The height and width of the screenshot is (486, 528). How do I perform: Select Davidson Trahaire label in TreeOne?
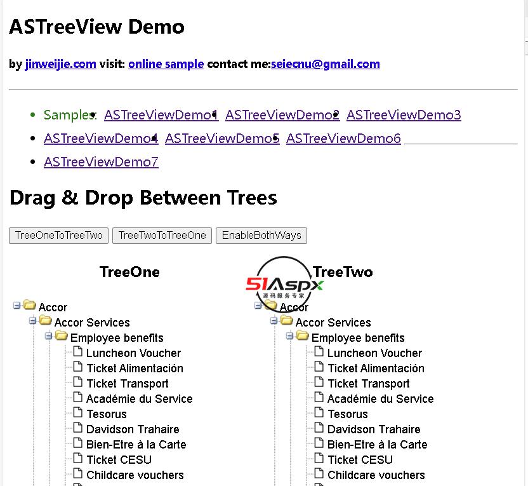[x=133, y=429]
